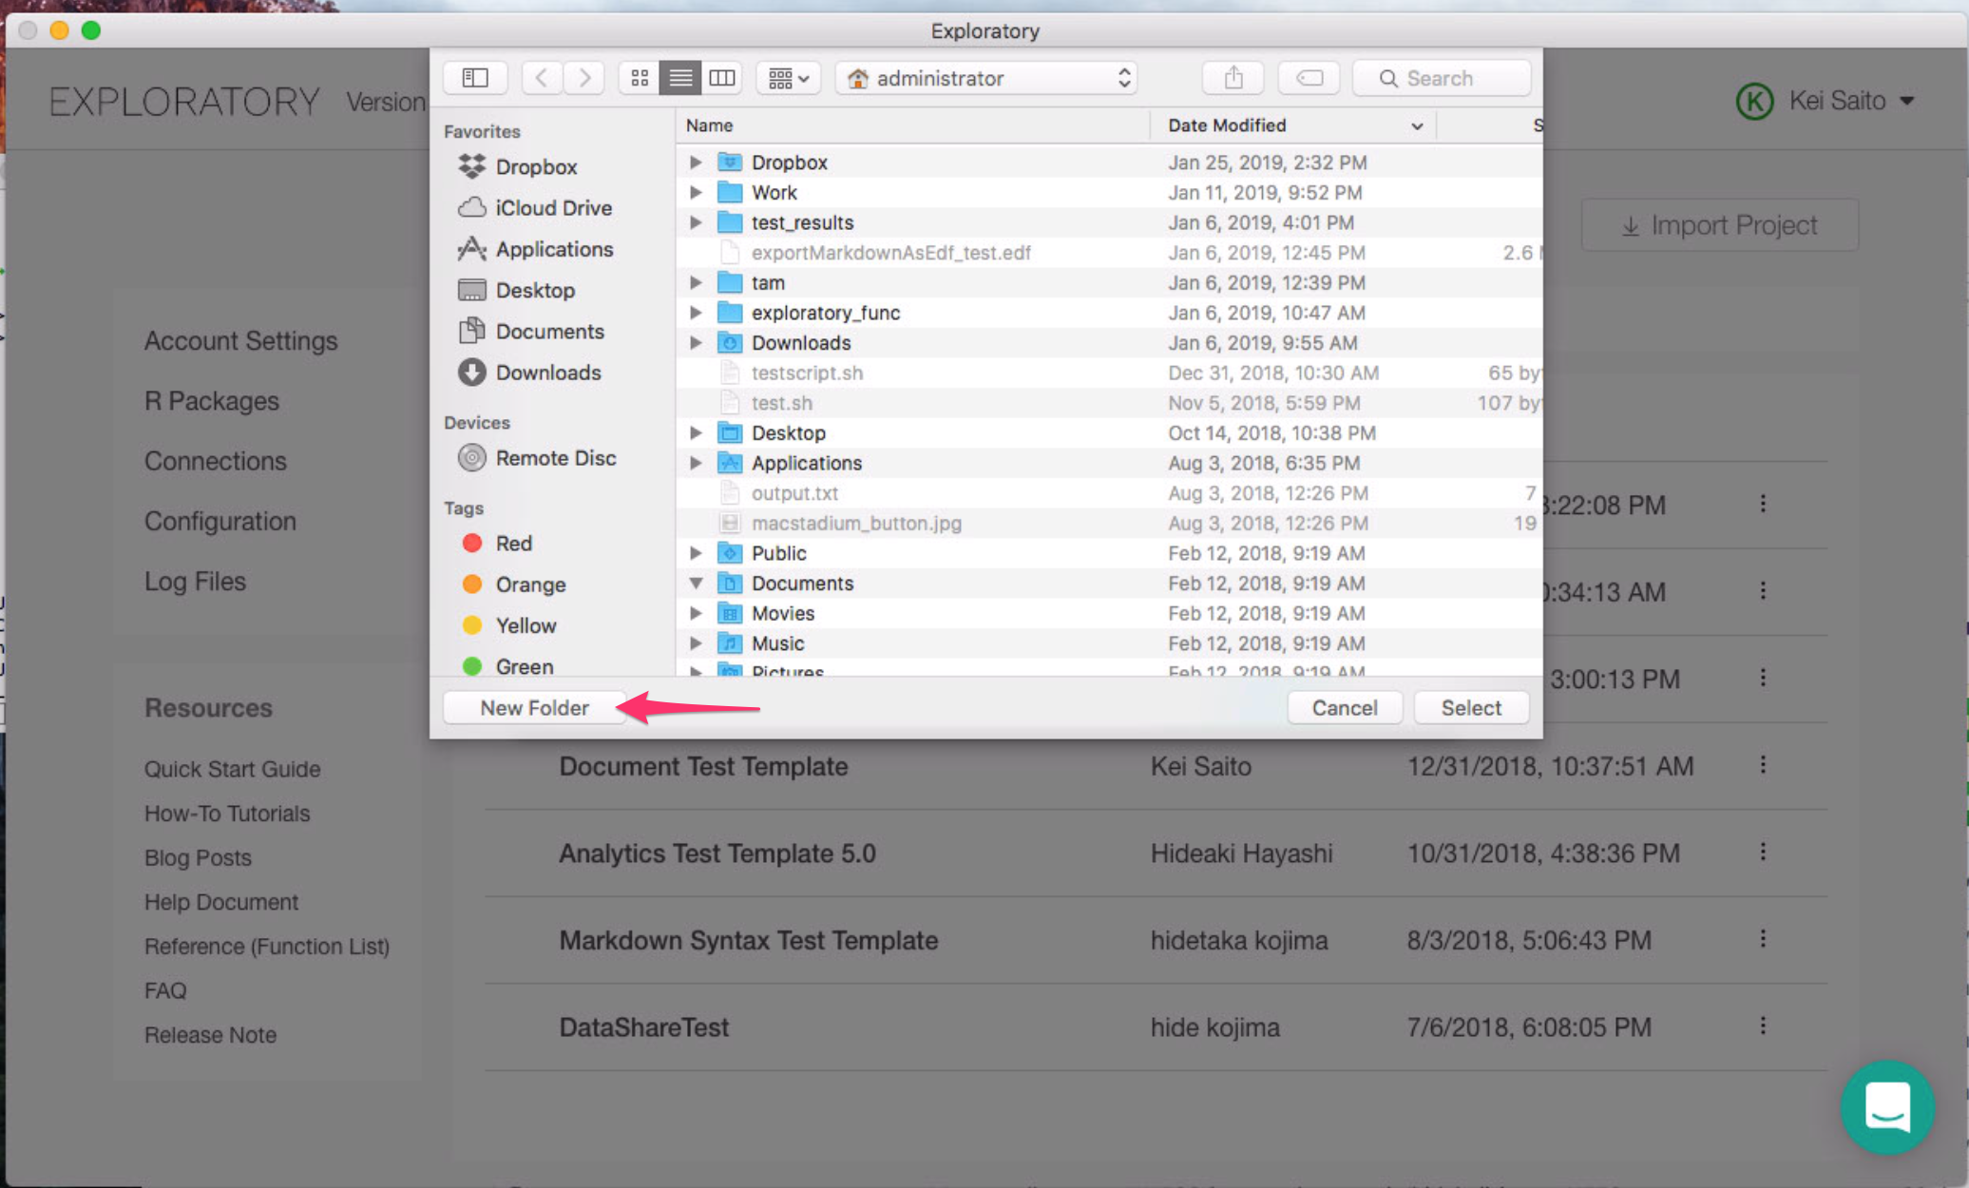Open Configuration in Exploratory sidebar
The height and width of the screenshot is (1188, 1969).
[220, 520]
